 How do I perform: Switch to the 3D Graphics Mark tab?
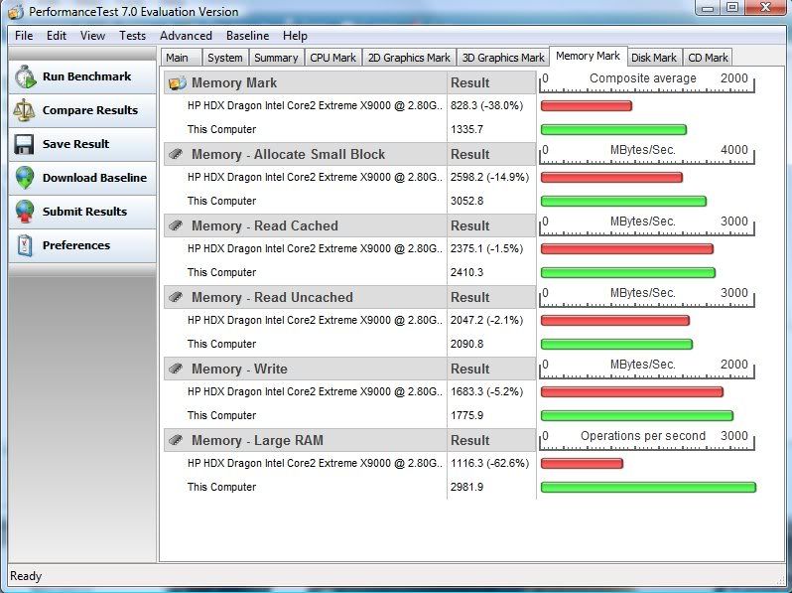pos(503,58)
